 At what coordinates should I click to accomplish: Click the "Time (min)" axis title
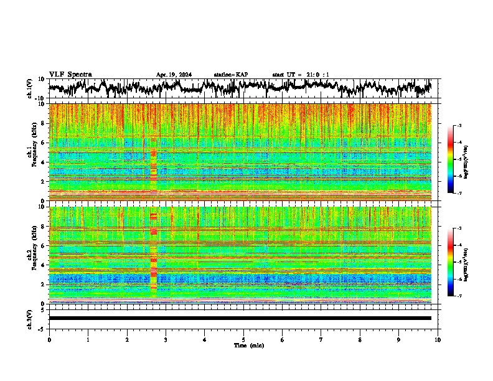[249, 346]
